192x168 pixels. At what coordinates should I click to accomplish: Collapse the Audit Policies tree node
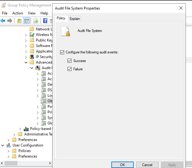coord(32,68)
